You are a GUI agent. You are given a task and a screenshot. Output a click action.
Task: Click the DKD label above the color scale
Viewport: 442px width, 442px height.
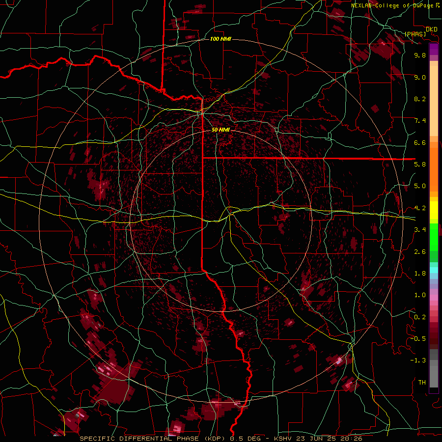click(x=432, y=29)
